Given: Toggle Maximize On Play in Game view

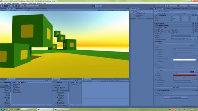Looking at the screenshot, I should 102,10.
